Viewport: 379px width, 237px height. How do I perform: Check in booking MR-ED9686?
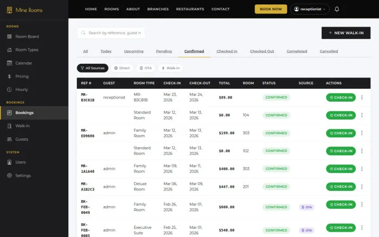click(x=341, y=133)
